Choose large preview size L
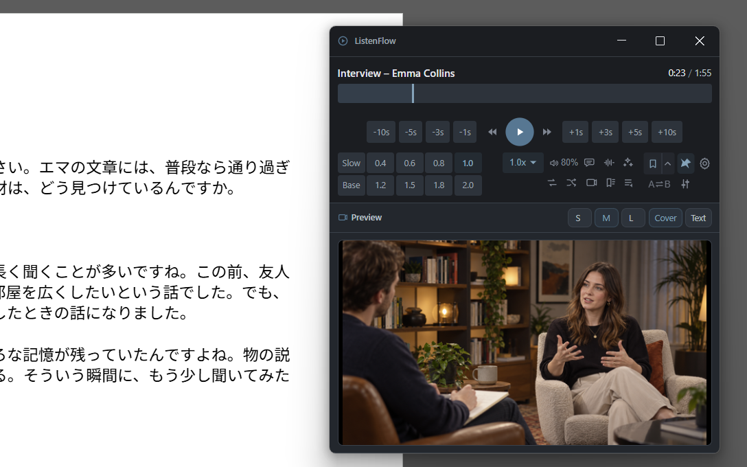Screen dimensions: 747x467 click(x=632, y=218)
